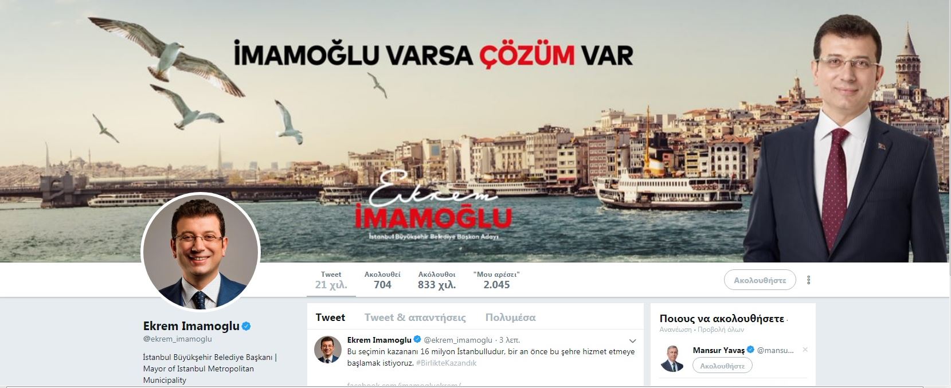Open Mansur Yavaş avatar picture
The image size is (951, 388).
[672, 358]
